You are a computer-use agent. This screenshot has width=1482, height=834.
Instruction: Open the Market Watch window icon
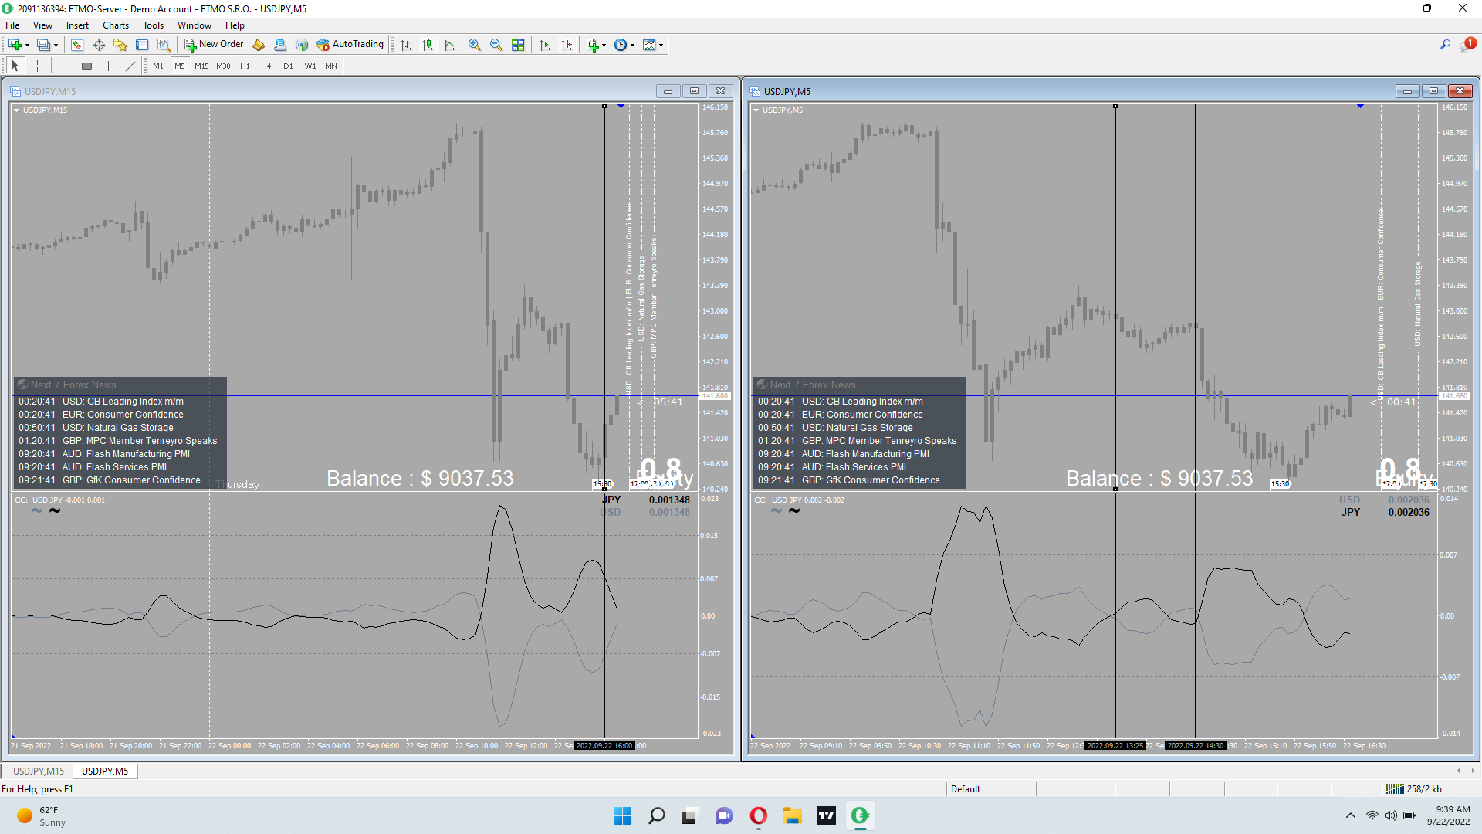tap(77, 45)
